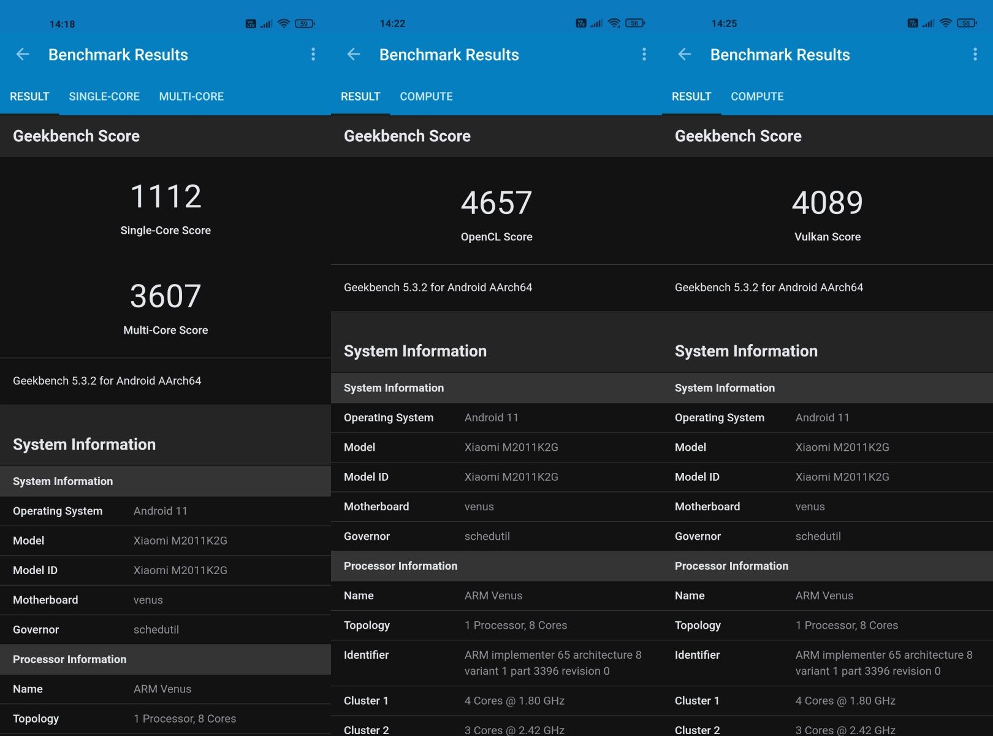Select Motherboard venus row on the Vulkan screen

tap(827, 507)
